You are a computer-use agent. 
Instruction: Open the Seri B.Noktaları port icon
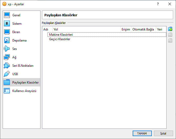pos(7,66)
